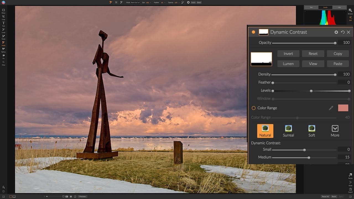Open the Browse module
The height and width of the screenshot is (199, 354).
[350, 11]
